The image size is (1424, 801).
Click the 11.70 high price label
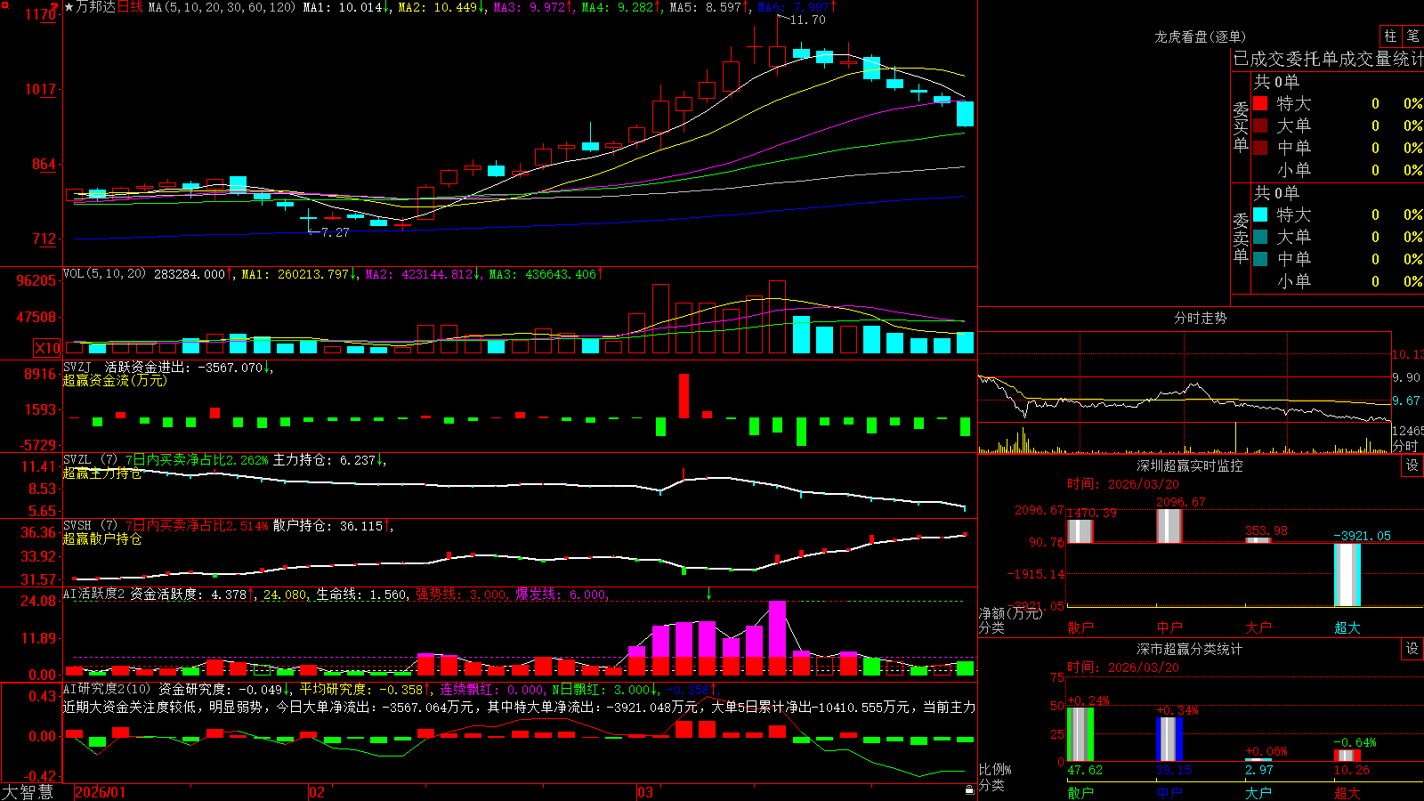point(808,20)
